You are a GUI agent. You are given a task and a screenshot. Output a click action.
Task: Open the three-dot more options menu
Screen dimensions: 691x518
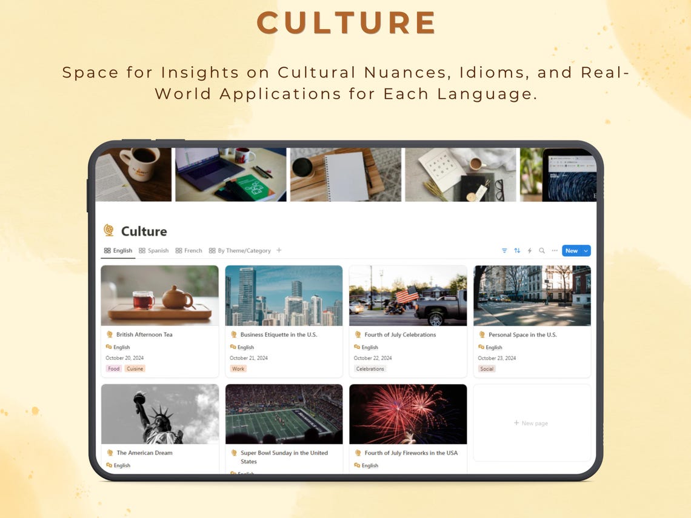(x=555, y=251)
